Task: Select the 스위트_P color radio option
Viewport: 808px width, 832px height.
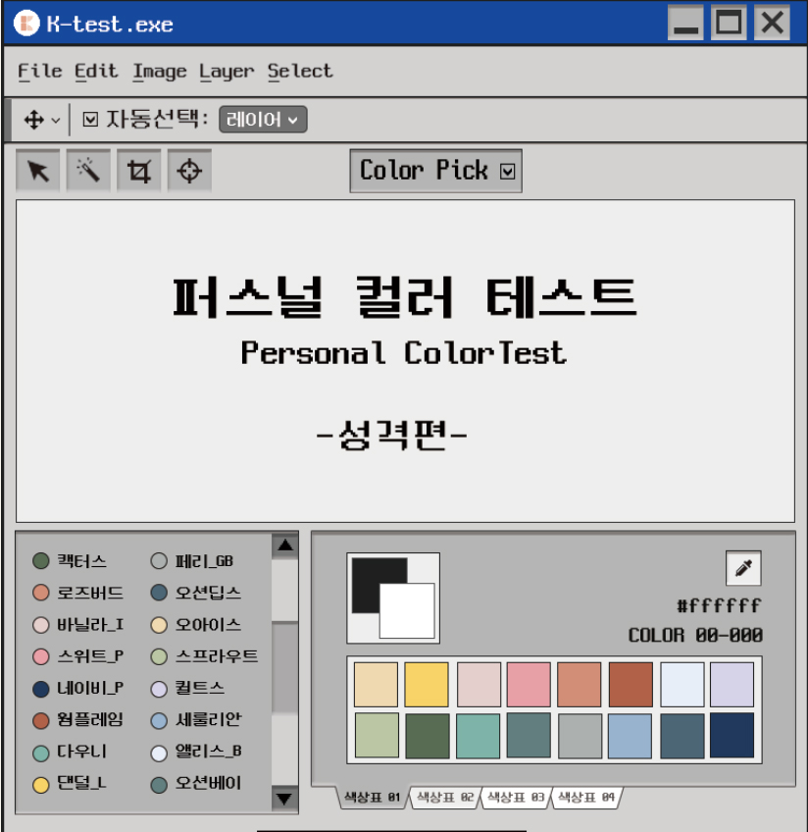Action: [41, 656]
